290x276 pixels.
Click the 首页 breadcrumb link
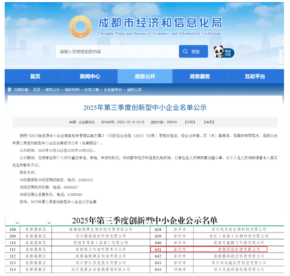coord(37,90)
